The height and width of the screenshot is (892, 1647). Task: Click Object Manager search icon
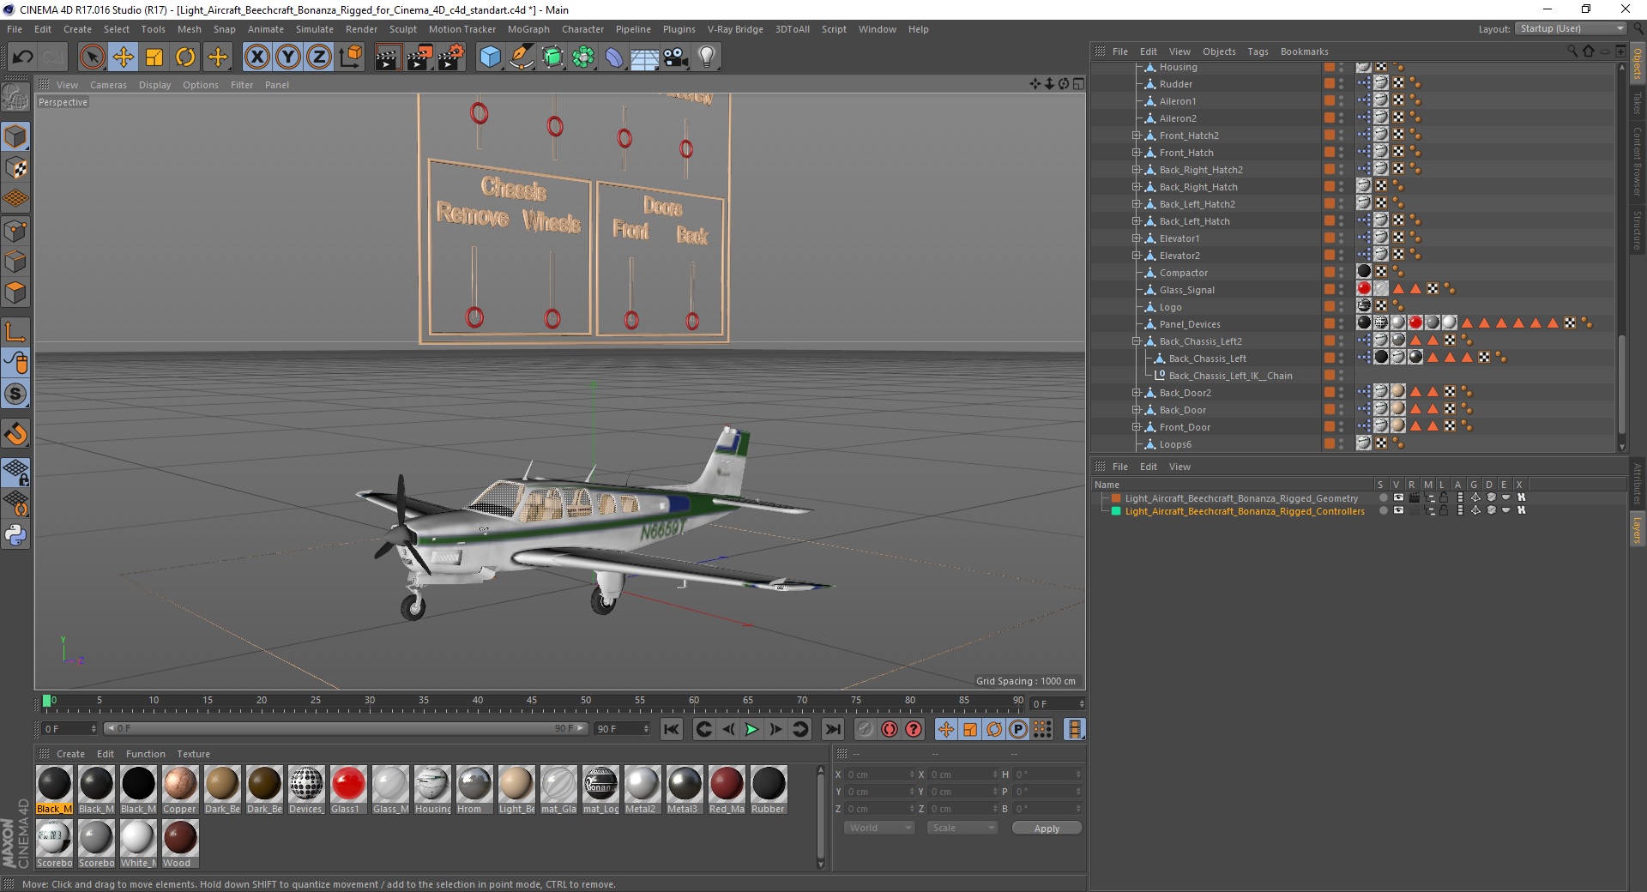(x=1572, y=51)
